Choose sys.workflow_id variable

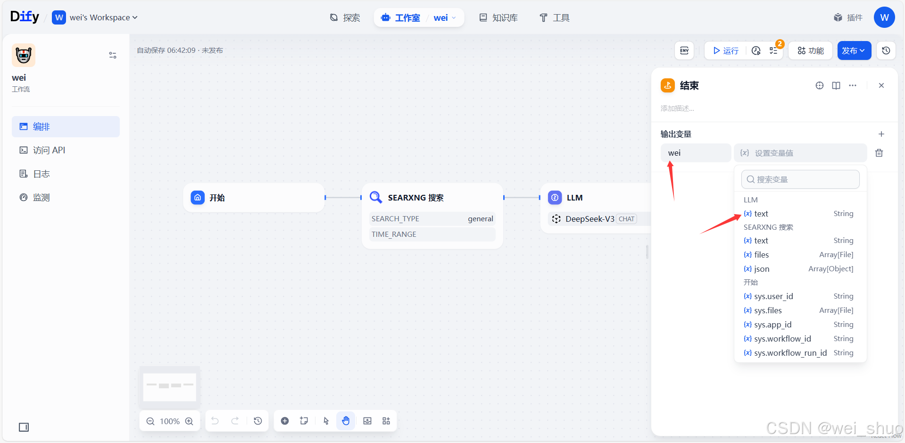coord(800,339)
